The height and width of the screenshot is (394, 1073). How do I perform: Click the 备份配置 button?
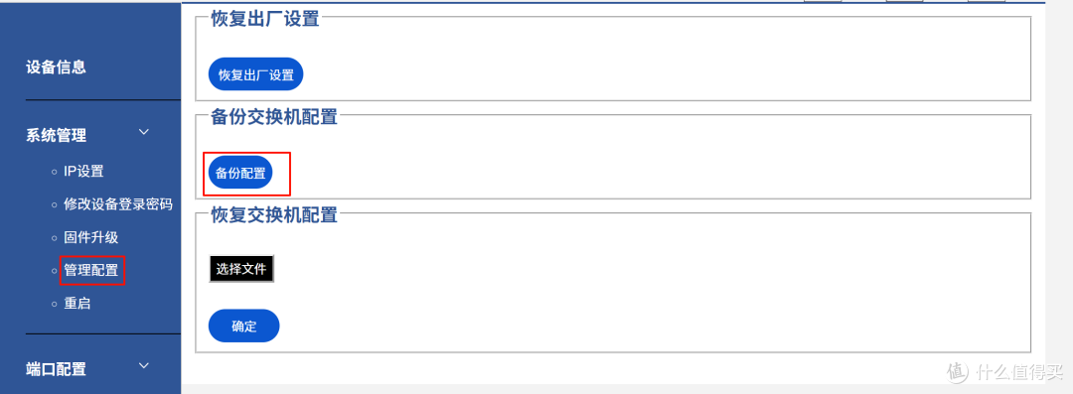tap(240, 173)
